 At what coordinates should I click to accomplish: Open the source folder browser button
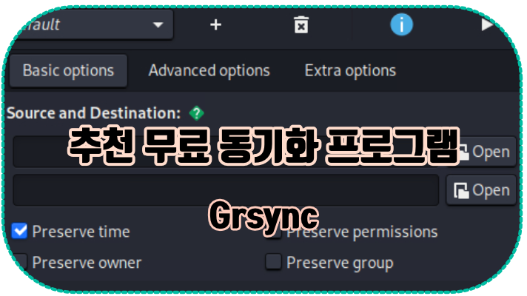[481, 152]
